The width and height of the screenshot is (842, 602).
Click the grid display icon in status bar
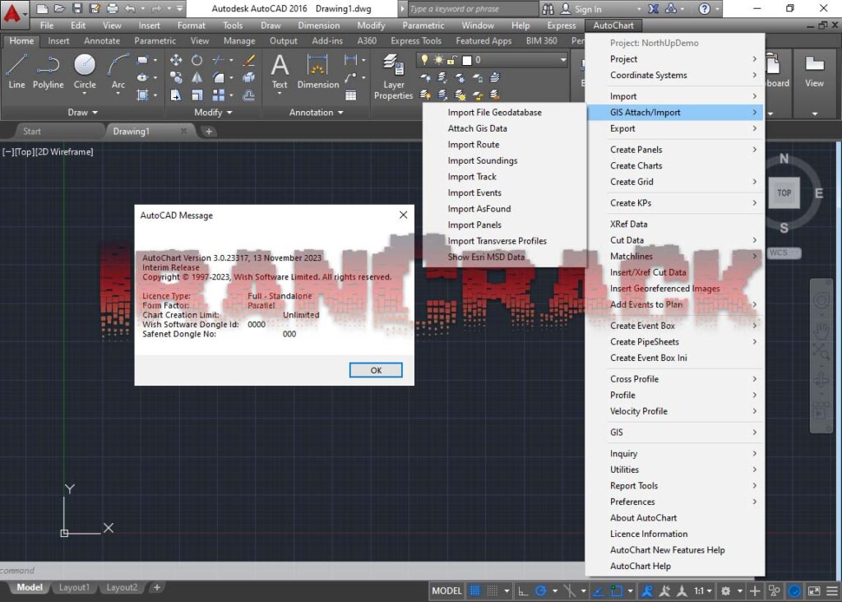pyautogui.click(x=475, y=590)
